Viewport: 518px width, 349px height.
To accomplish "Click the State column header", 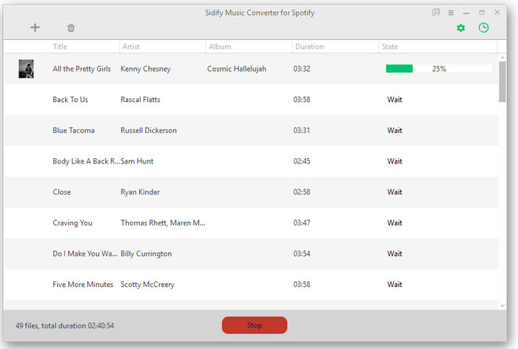I will [x=389, y=47].
